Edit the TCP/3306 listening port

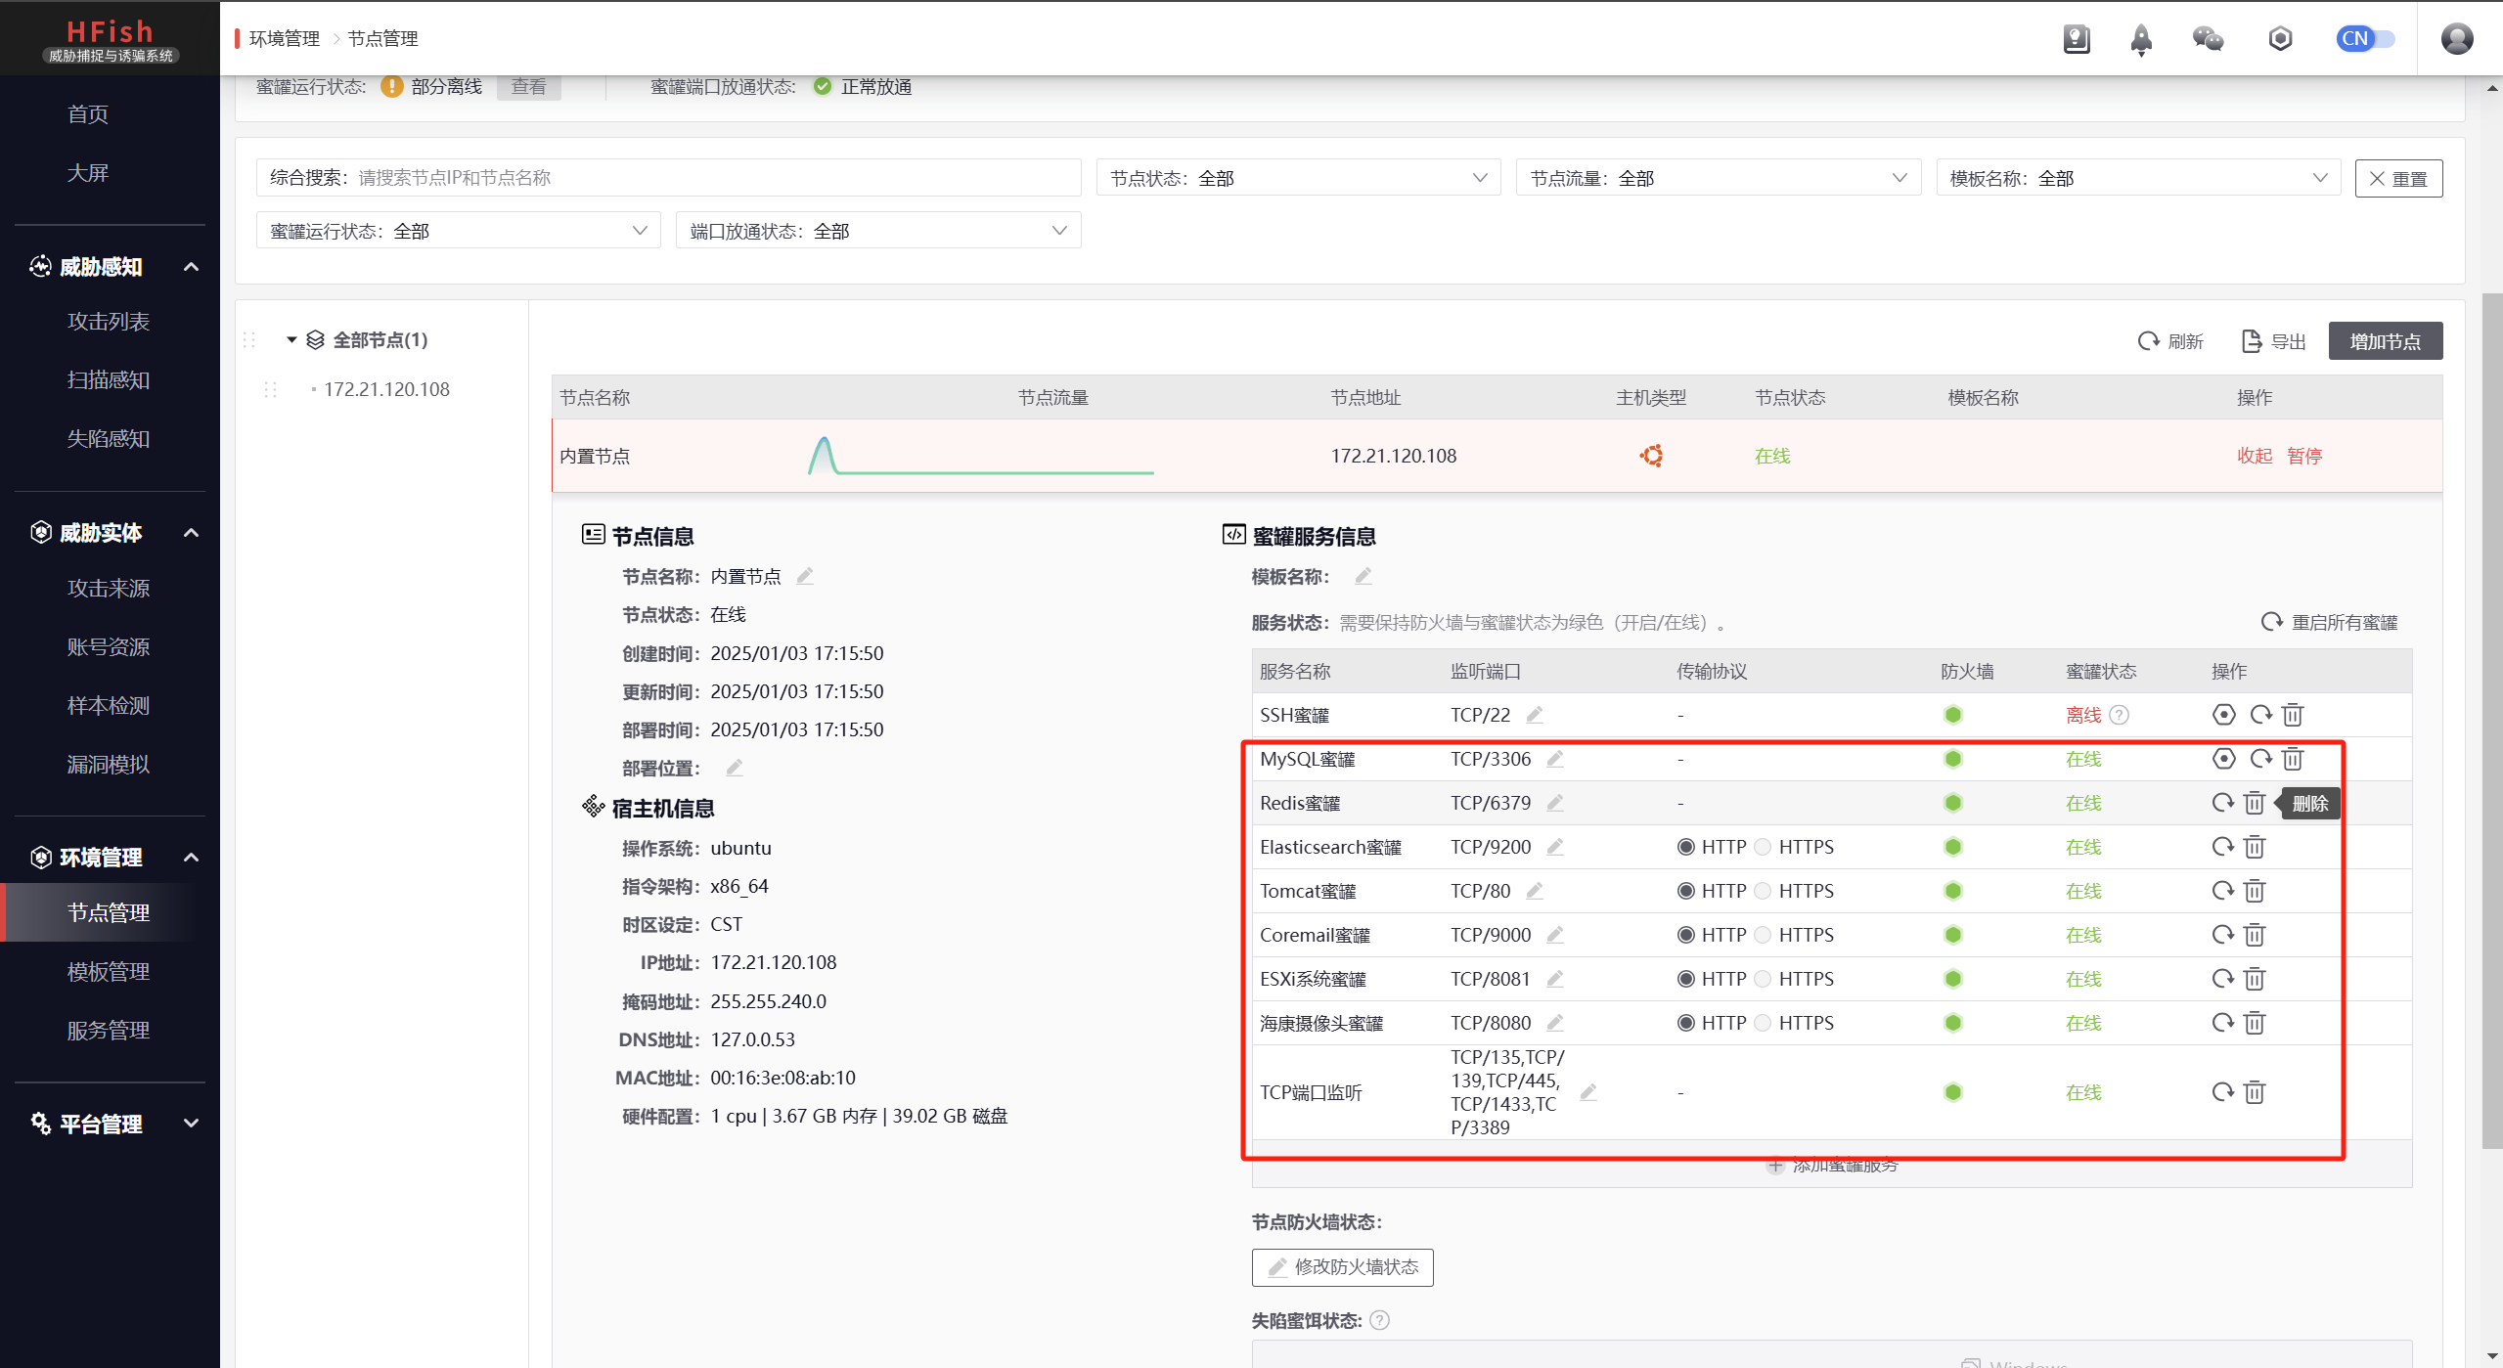[x=1555, y=759]
